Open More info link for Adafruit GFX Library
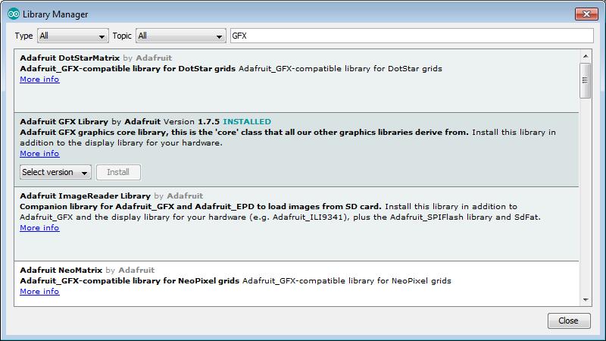This screenshot has width=606, height=341. point(39,154)
